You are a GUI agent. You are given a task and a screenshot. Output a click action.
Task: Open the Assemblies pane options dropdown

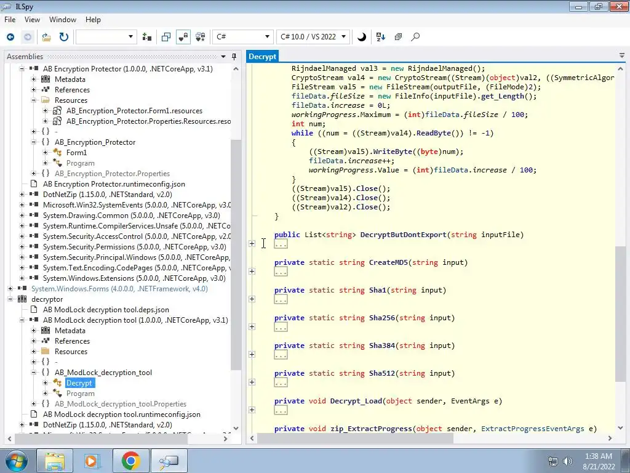coord(223,56)
